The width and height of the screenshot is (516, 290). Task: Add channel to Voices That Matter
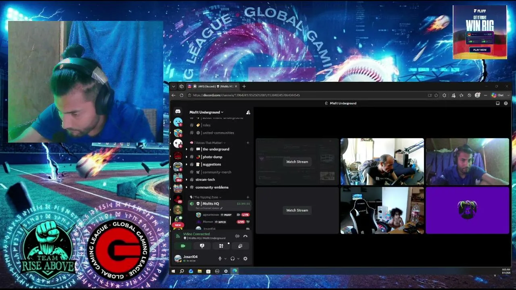pyautogui.click(x=248, y=143)
